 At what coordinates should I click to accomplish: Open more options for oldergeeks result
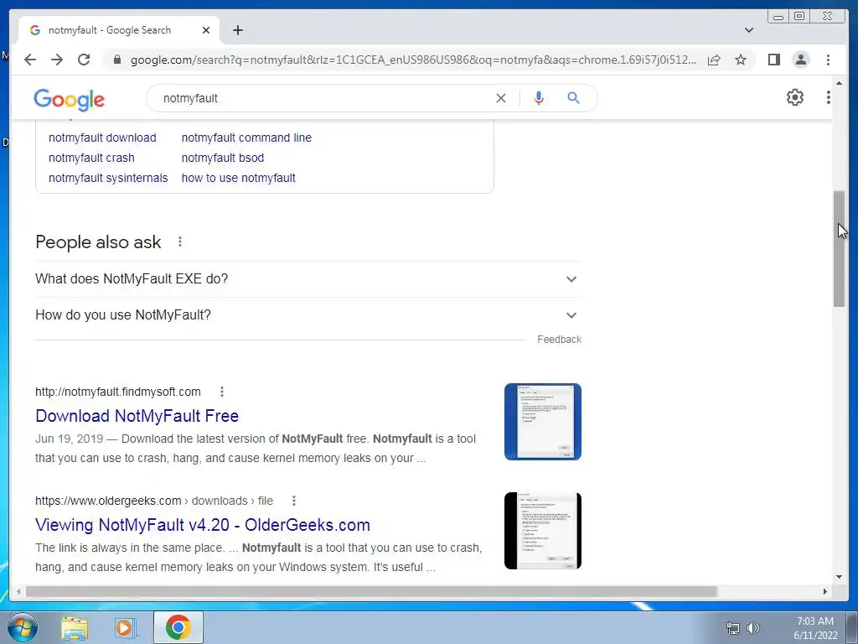pos(294,501)
